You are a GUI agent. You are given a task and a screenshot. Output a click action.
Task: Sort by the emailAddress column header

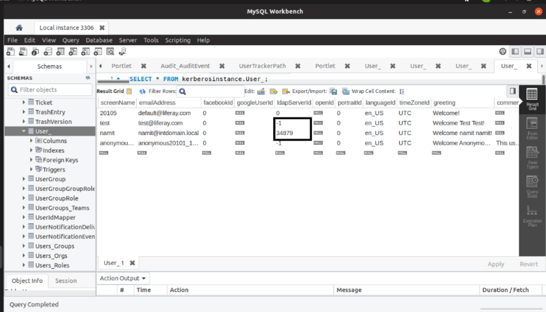pos(169,103)
